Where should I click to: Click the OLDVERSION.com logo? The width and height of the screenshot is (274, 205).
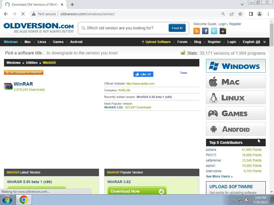click(x=39, y=27)
